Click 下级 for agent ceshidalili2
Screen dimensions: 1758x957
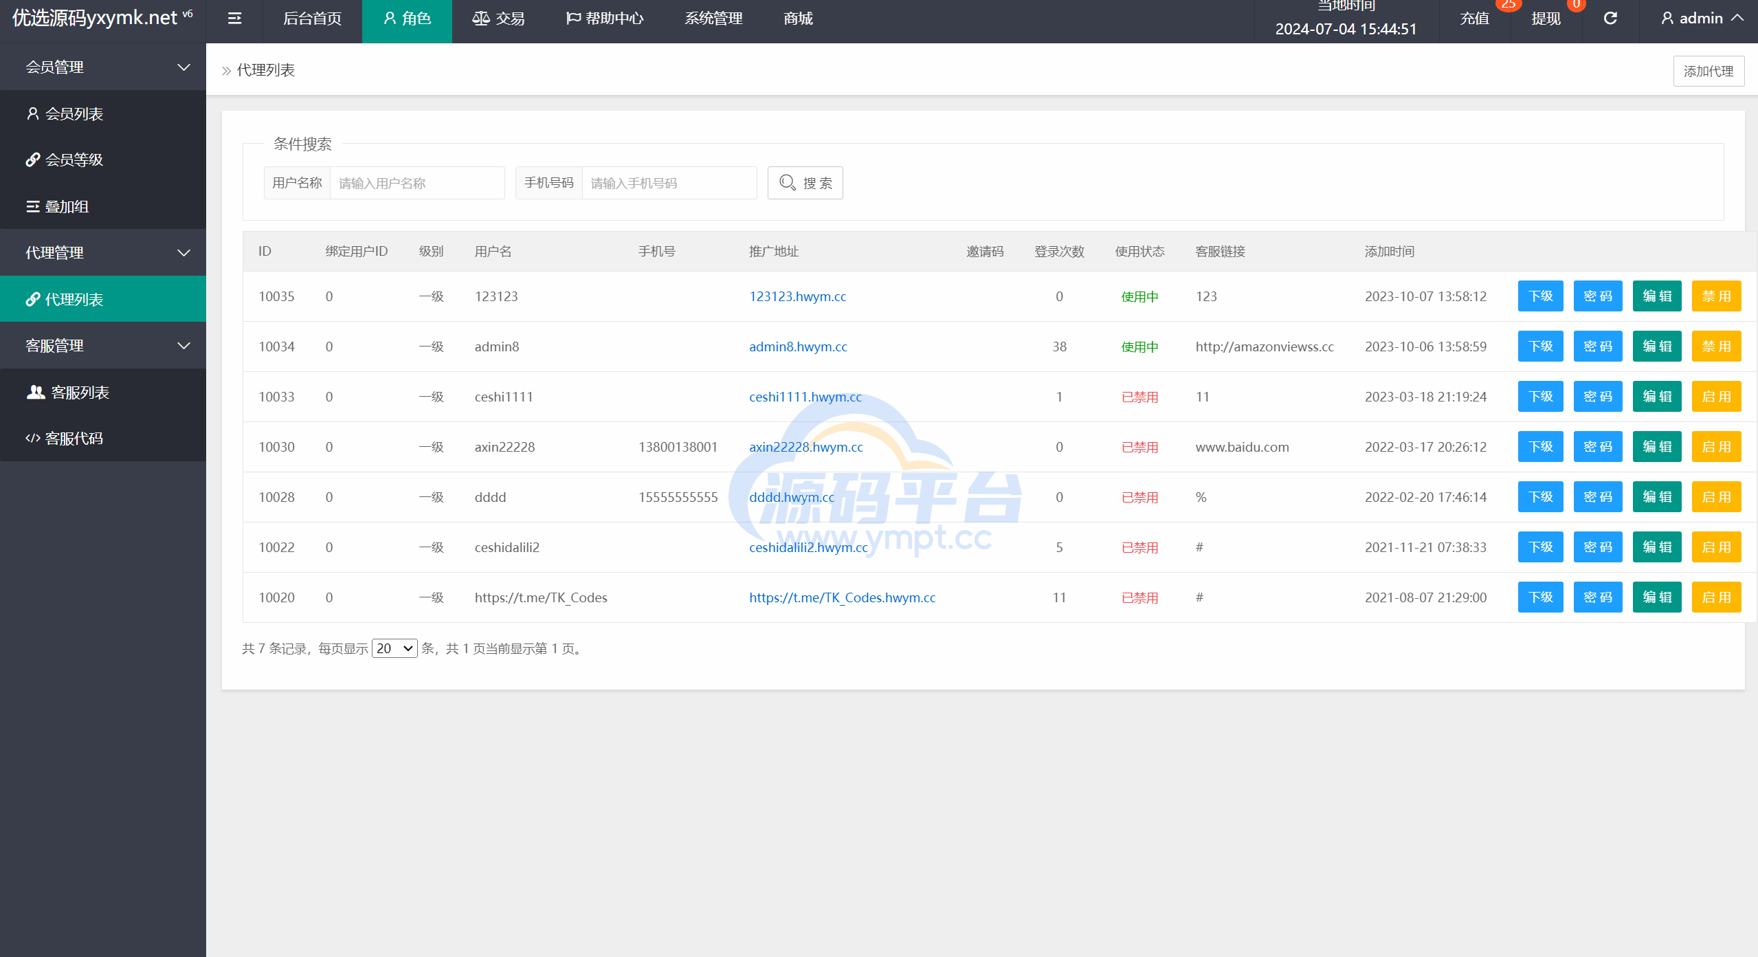(x=1541, y=547)
